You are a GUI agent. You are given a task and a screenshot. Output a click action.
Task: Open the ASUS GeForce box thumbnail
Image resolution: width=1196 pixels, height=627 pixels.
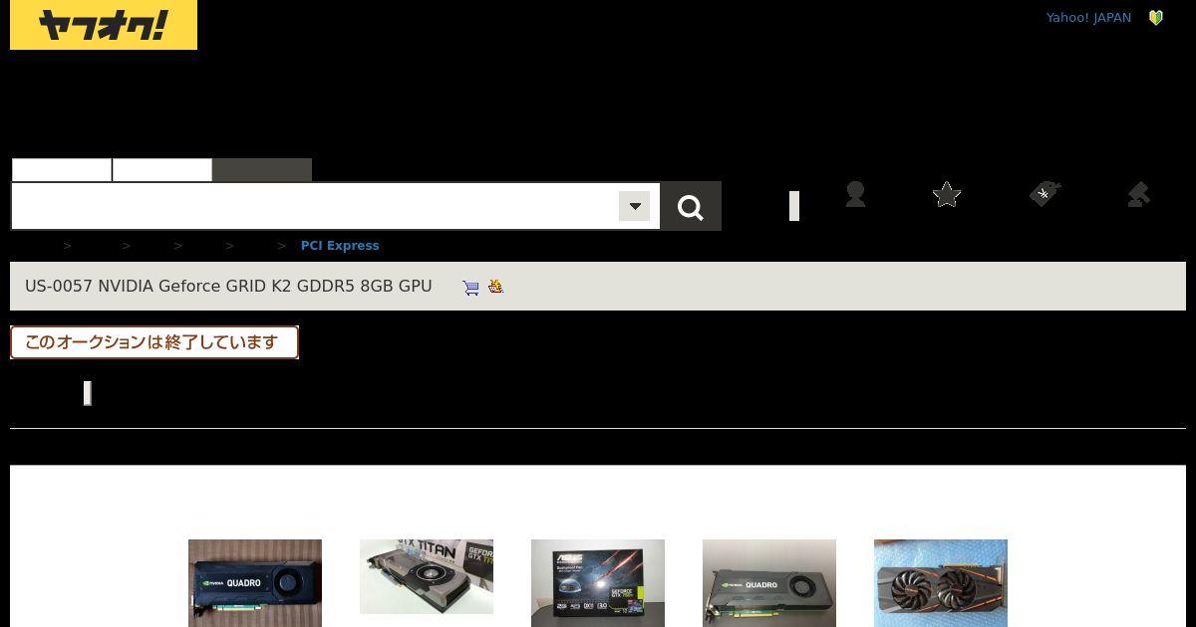[598, 583]
